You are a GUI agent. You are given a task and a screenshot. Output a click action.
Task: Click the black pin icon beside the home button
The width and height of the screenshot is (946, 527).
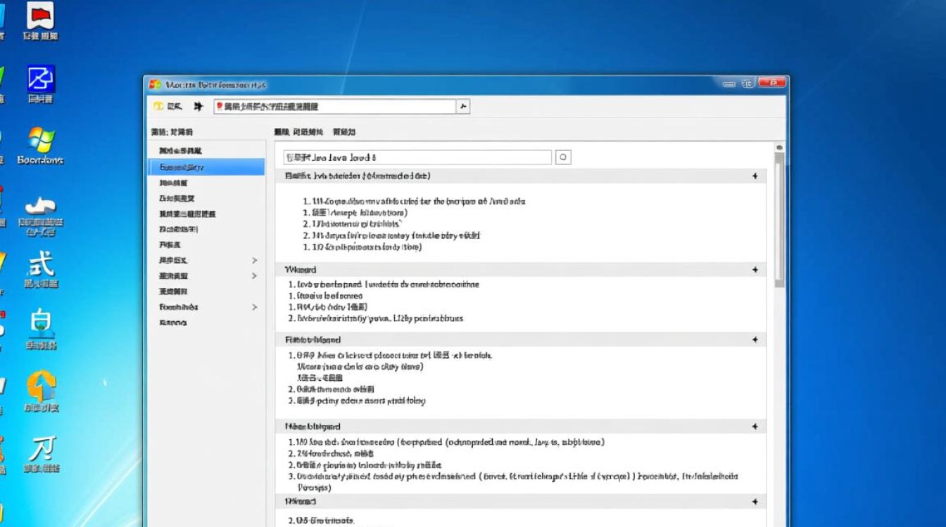pos(199,106)
